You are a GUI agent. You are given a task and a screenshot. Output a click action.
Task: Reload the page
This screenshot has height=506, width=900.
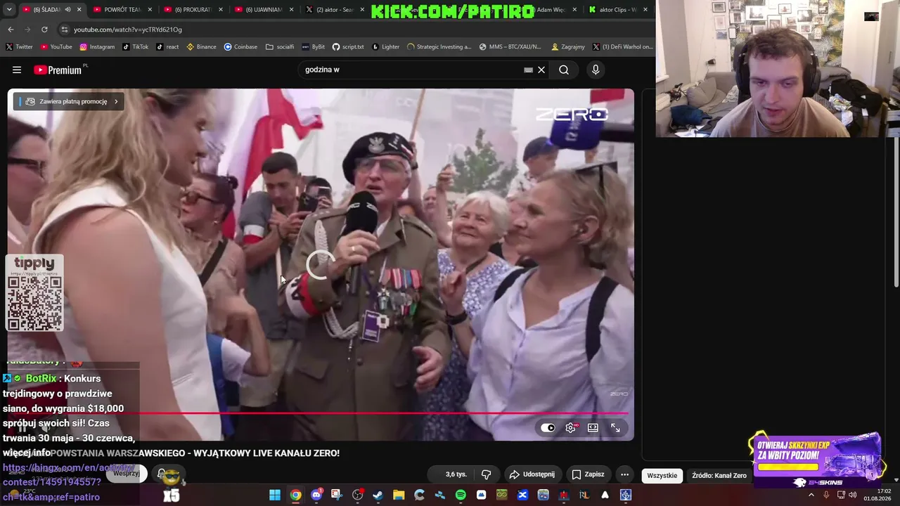pos(44,30)
